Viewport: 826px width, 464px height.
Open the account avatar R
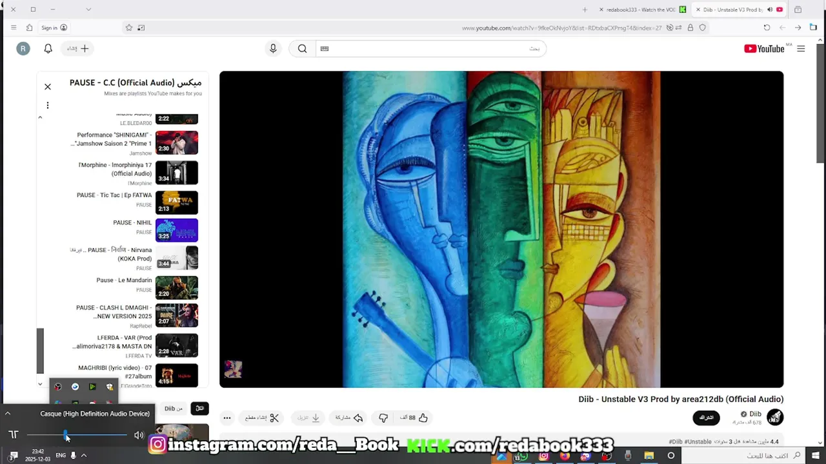pos(23,48)
